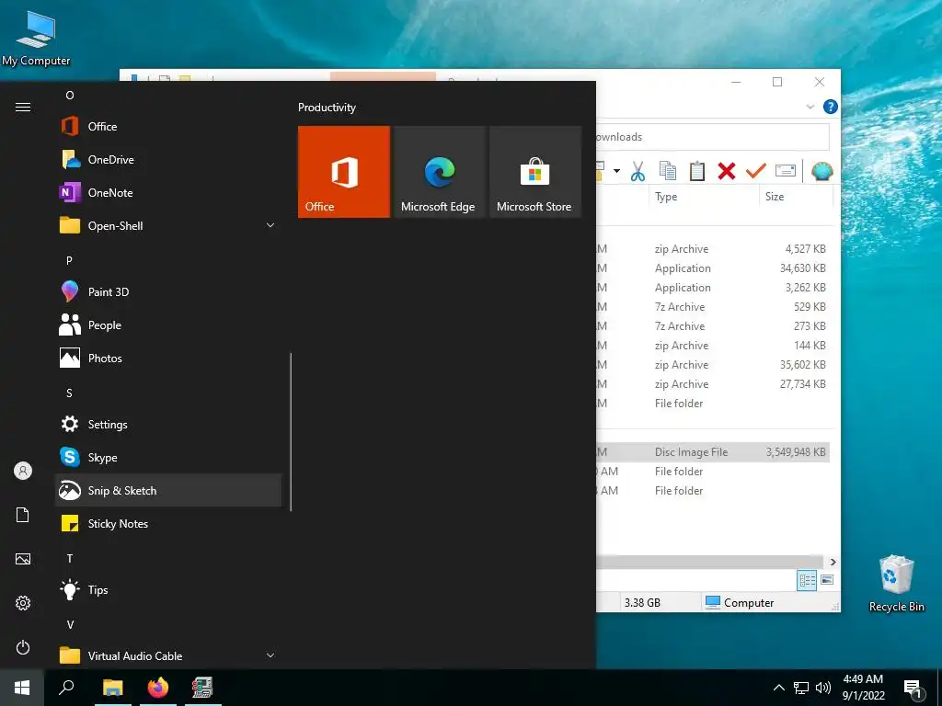
Task: Click the Explorer address bar showing Downloads
Action: [713, 138]
